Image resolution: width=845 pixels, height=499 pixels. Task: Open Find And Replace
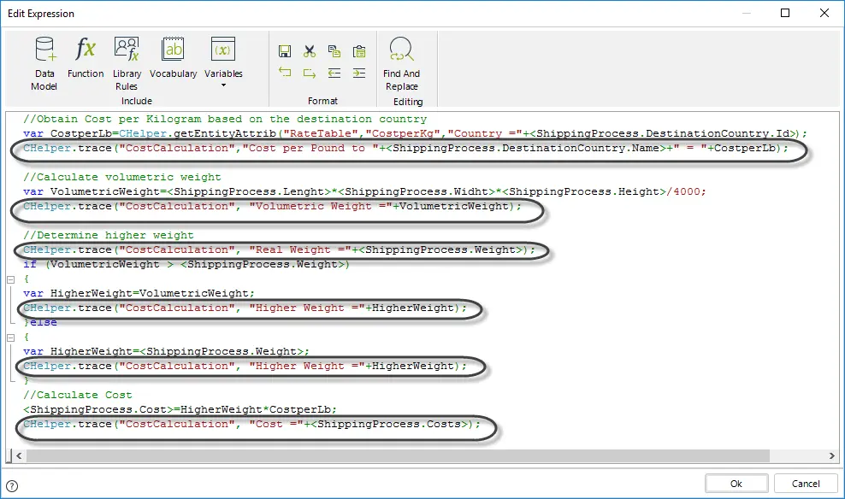(401, 63)
